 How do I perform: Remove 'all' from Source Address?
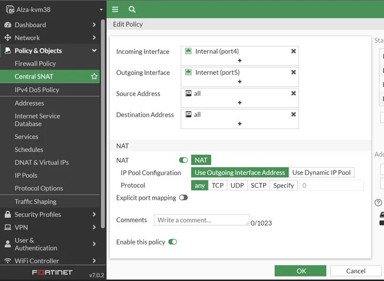pos(293,93)
